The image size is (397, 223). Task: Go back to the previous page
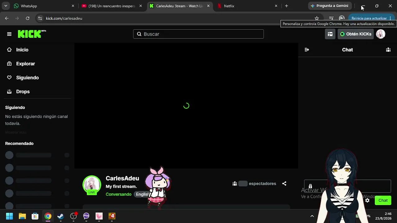tap(7, 18)
